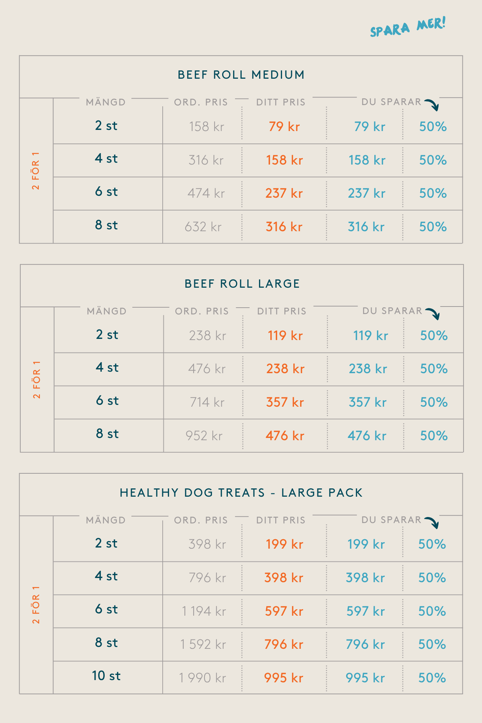
Task: Click the handwritten "Spara mer!" label
Action: click(408, 27)
